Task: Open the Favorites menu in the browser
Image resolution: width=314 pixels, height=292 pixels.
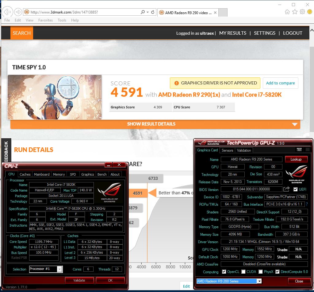Action: click(x=45, y=20)
